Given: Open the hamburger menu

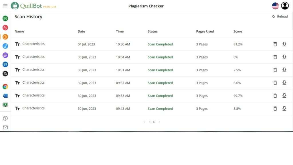Looking at the screenshot, I should 5,6.
